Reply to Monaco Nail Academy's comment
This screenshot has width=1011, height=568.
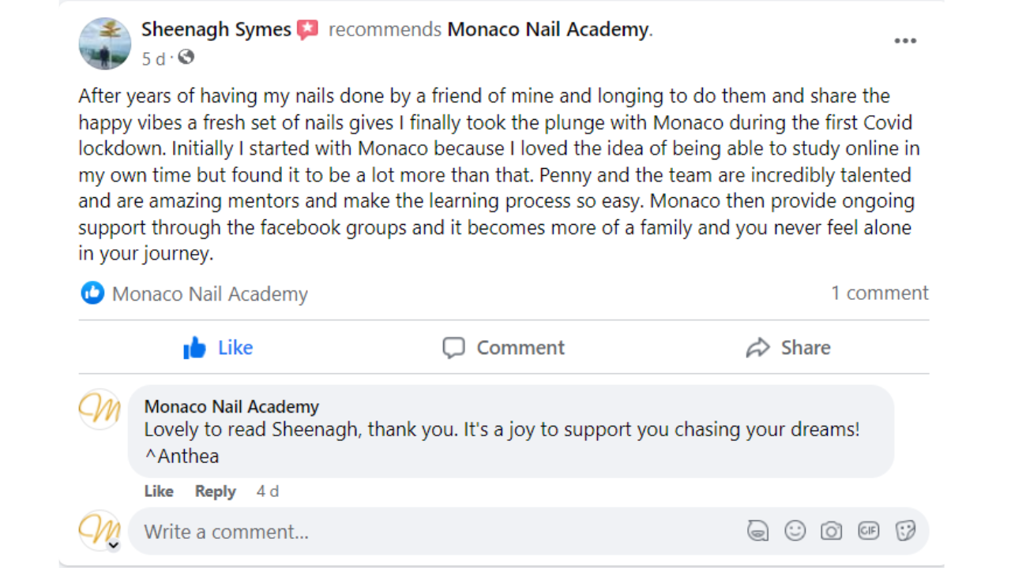pos(215,491)
